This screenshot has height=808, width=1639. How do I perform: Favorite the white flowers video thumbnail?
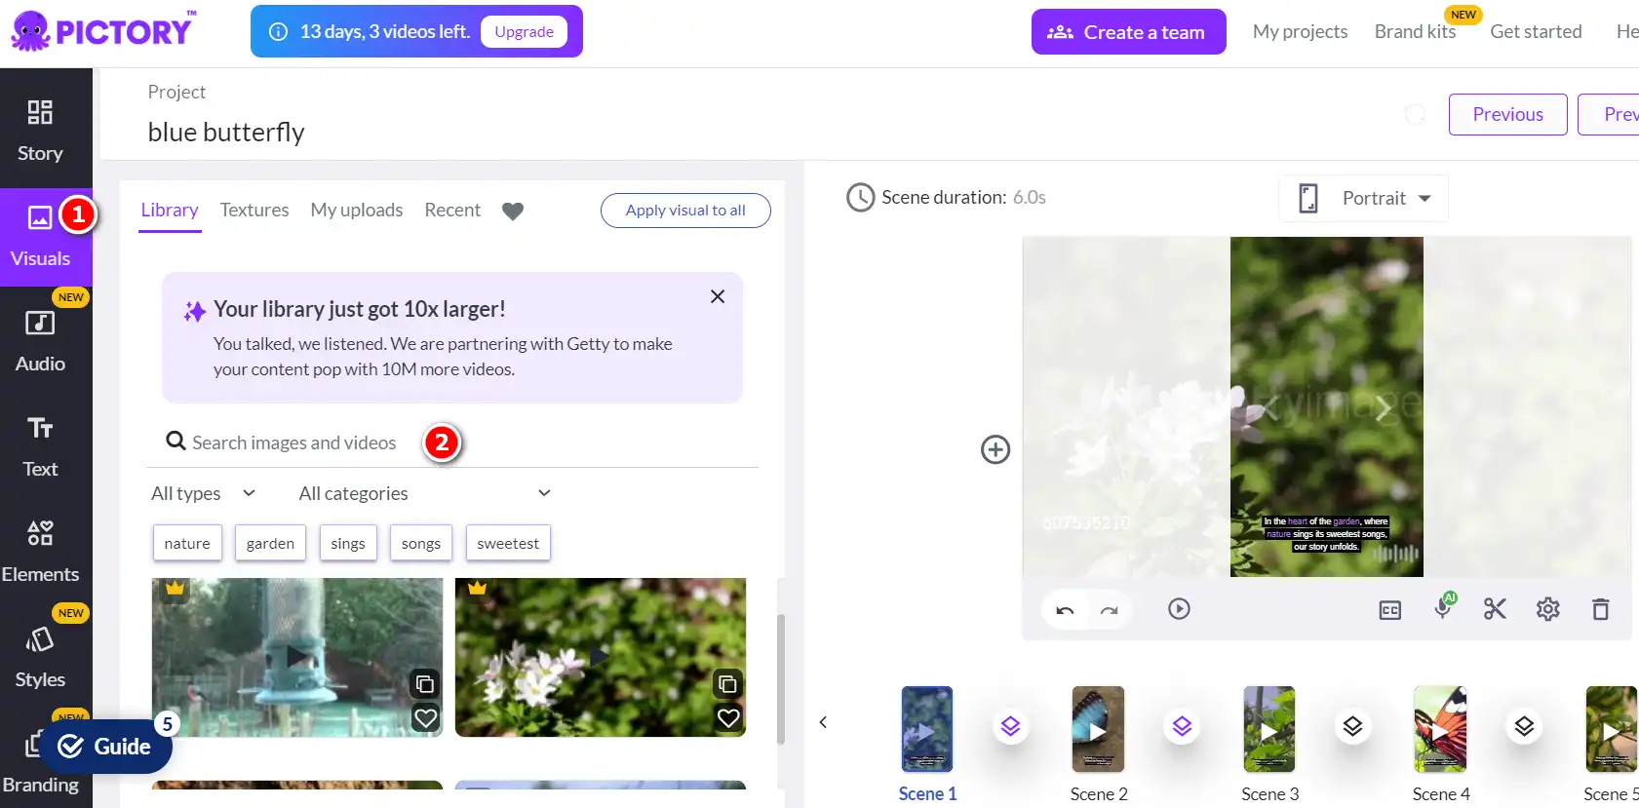tap(728, 718)
